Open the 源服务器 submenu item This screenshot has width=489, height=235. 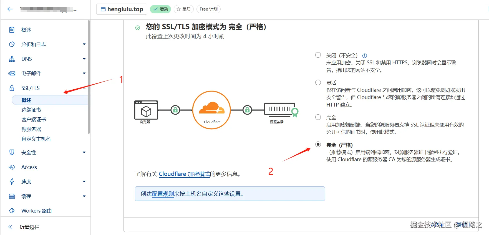tap(31, 129)
